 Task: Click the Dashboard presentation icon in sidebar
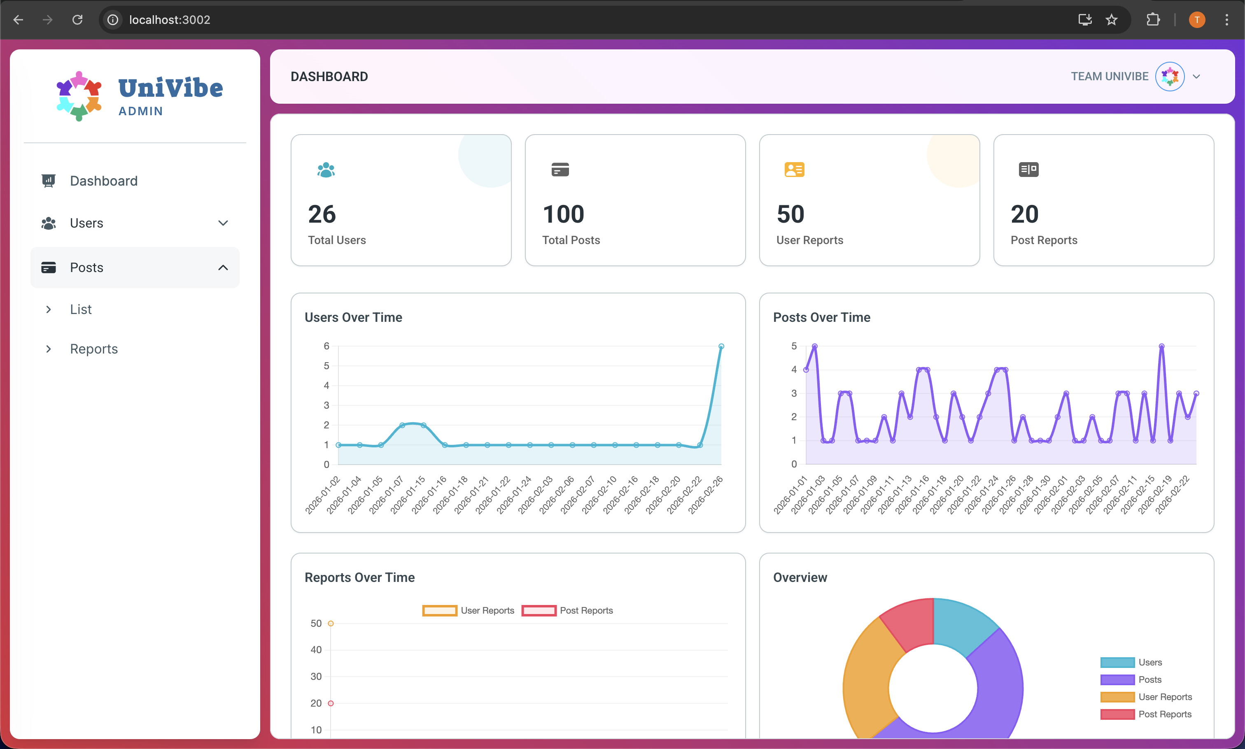pyautogui.click(x=49, y=181)
